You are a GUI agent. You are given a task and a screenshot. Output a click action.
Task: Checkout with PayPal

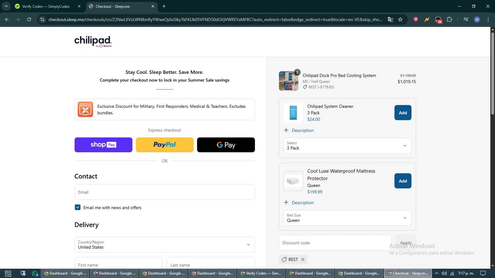tap(165, 145)
